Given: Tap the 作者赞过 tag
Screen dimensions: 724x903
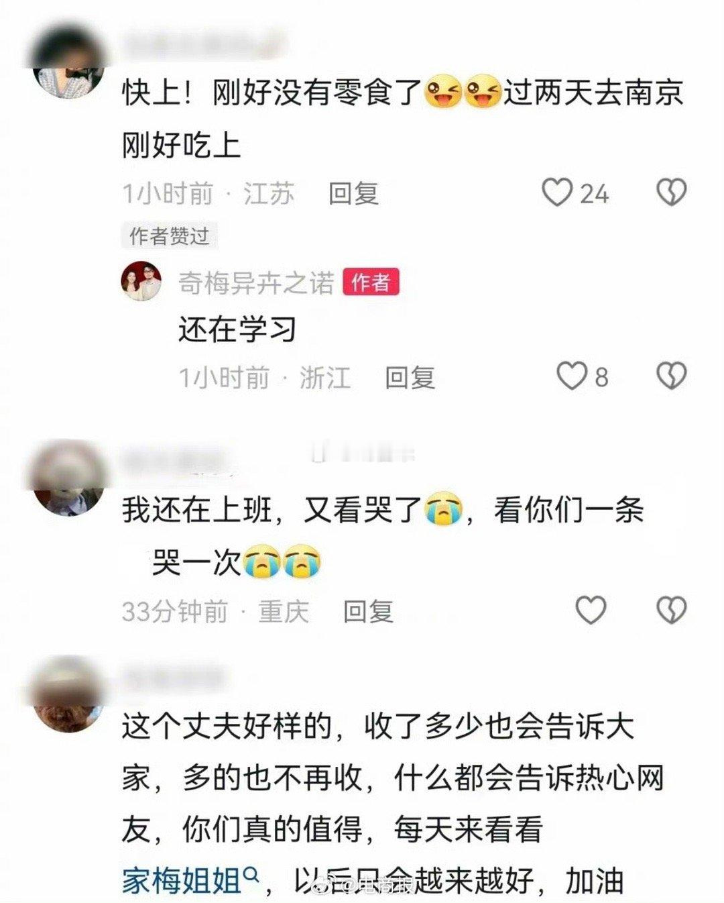Looking at the screenshot, I should [170, 236].
